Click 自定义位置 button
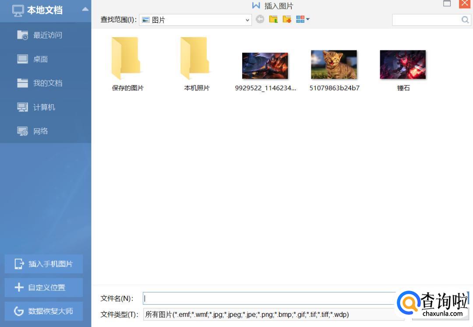 pos(44,288)
